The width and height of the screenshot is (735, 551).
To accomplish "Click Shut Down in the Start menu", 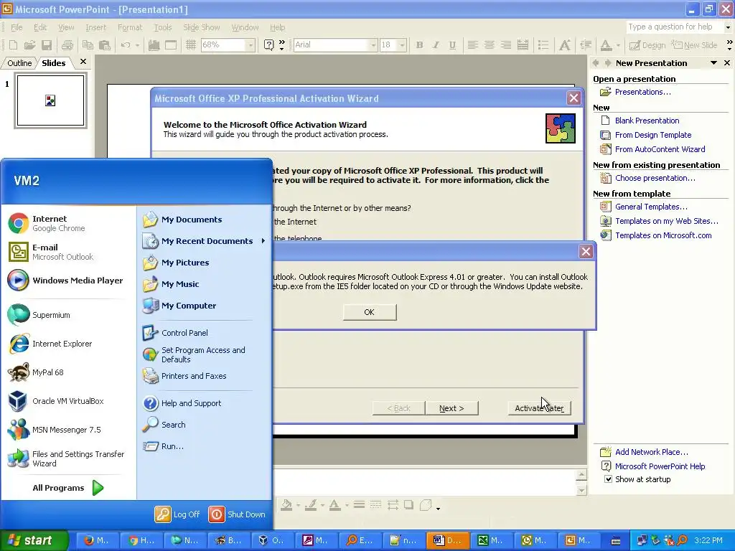I will [x=237, y=514].
